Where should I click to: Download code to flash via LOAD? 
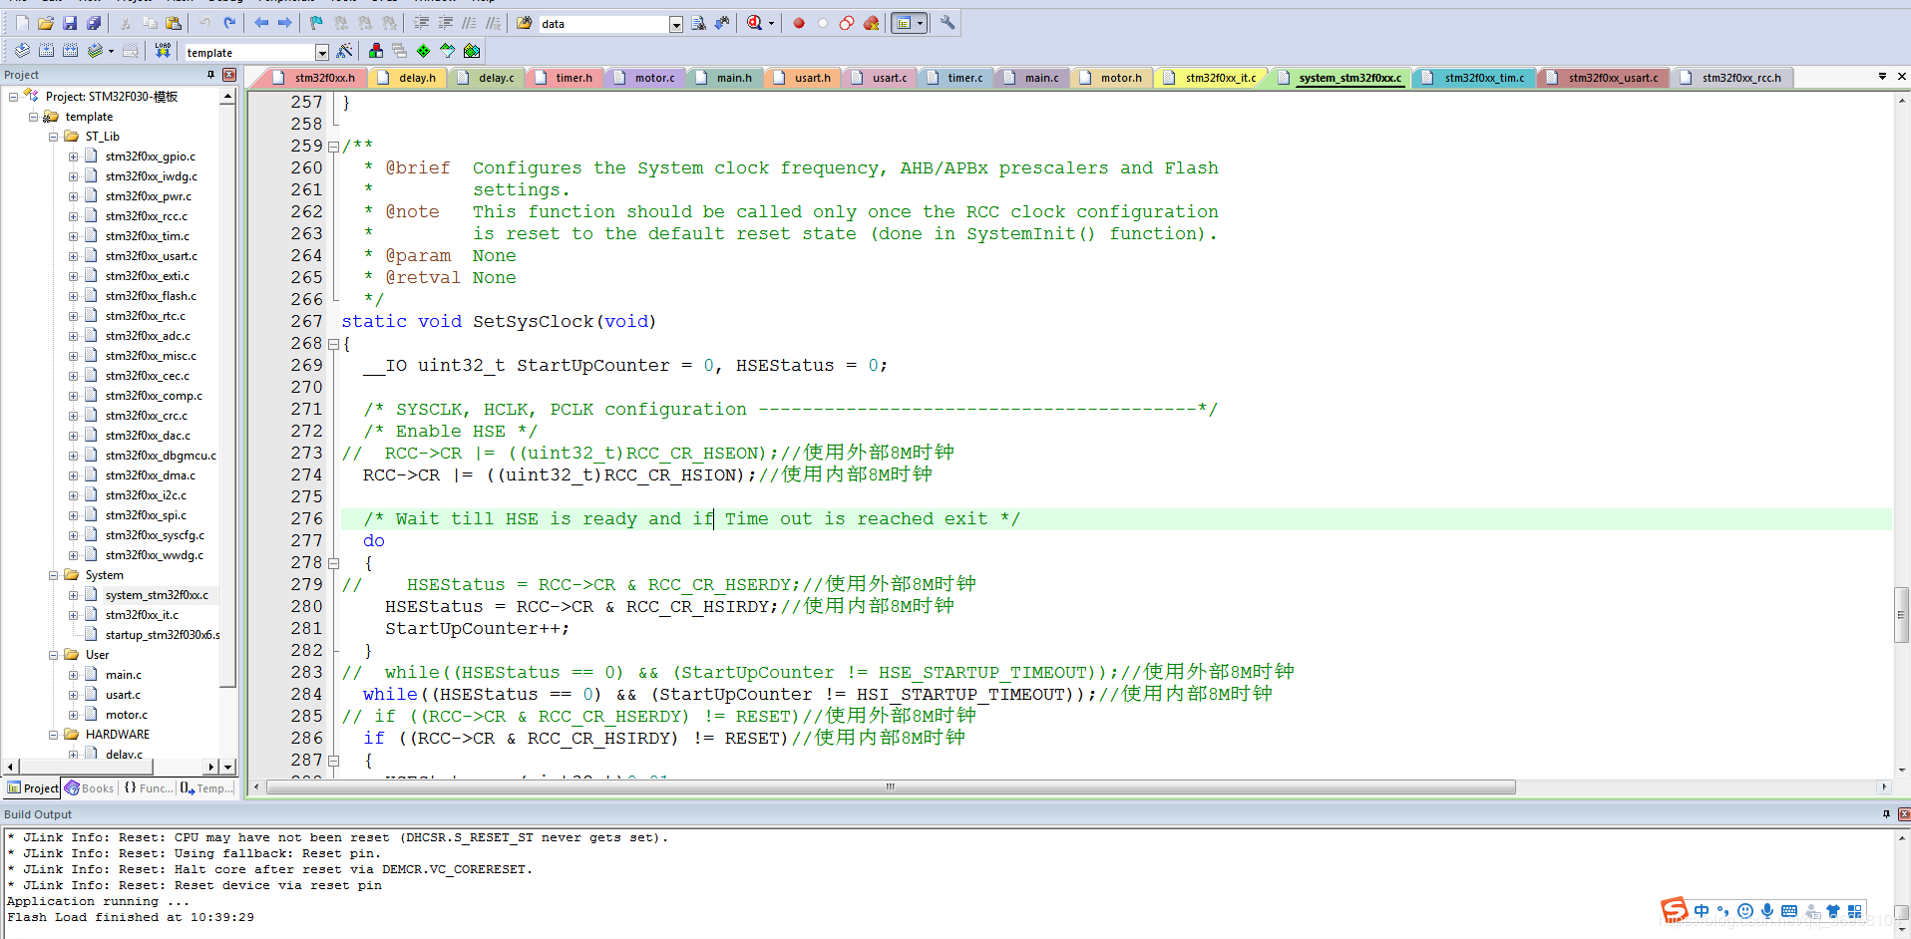click(163, 51)
